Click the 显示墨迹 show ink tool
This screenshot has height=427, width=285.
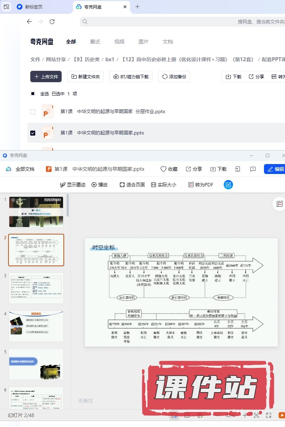(x=73, y=185)
